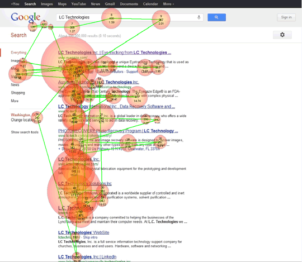Screen dimensions: 302x262
Task: Click the Skip intro link
Action: 90,237
